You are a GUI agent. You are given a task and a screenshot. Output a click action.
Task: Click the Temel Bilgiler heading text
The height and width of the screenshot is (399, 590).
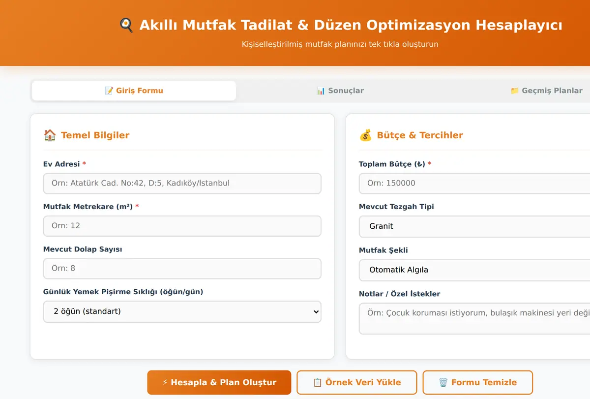pyautogui.click(x=95, y=135)
